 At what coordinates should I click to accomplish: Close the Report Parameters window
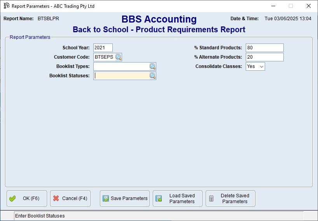[x=309, y=6]
